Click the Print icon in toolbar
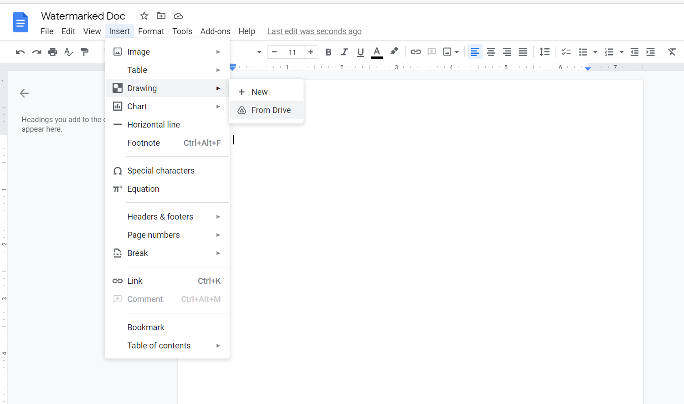This screenshot has height=404, width=684. 52,52
